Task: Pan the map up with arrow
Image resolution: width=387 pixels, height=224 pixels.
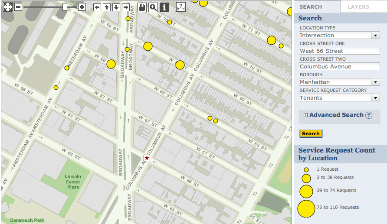Action: (107, 7)
